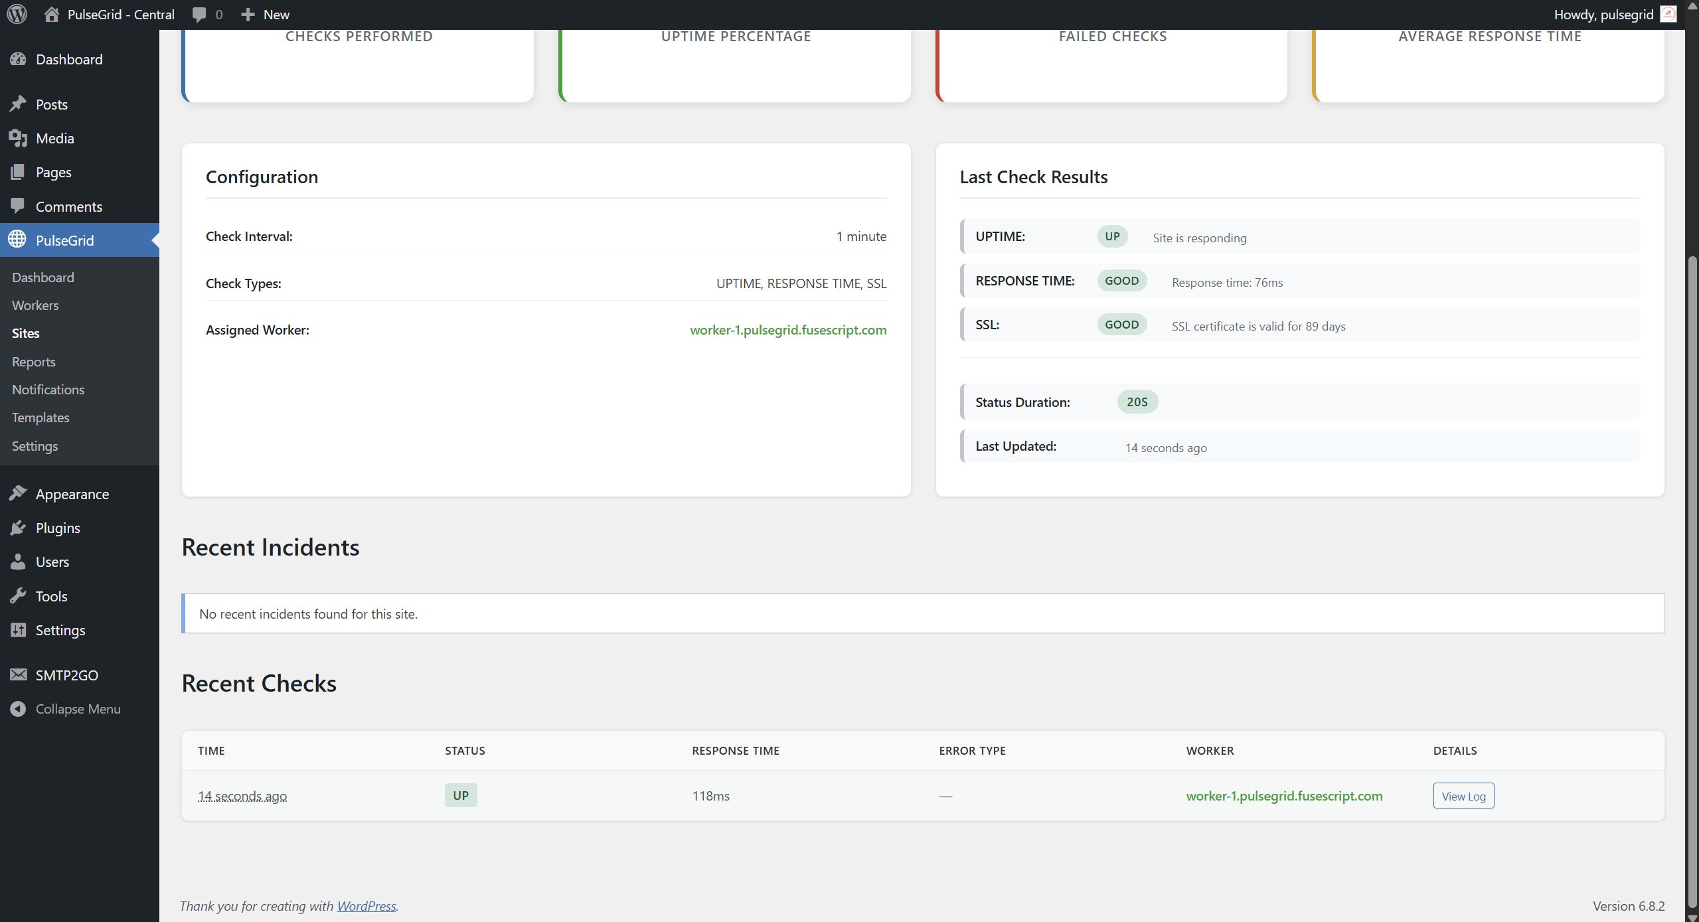
Task: Open Workers submenu item
Action: coord(35,305)
